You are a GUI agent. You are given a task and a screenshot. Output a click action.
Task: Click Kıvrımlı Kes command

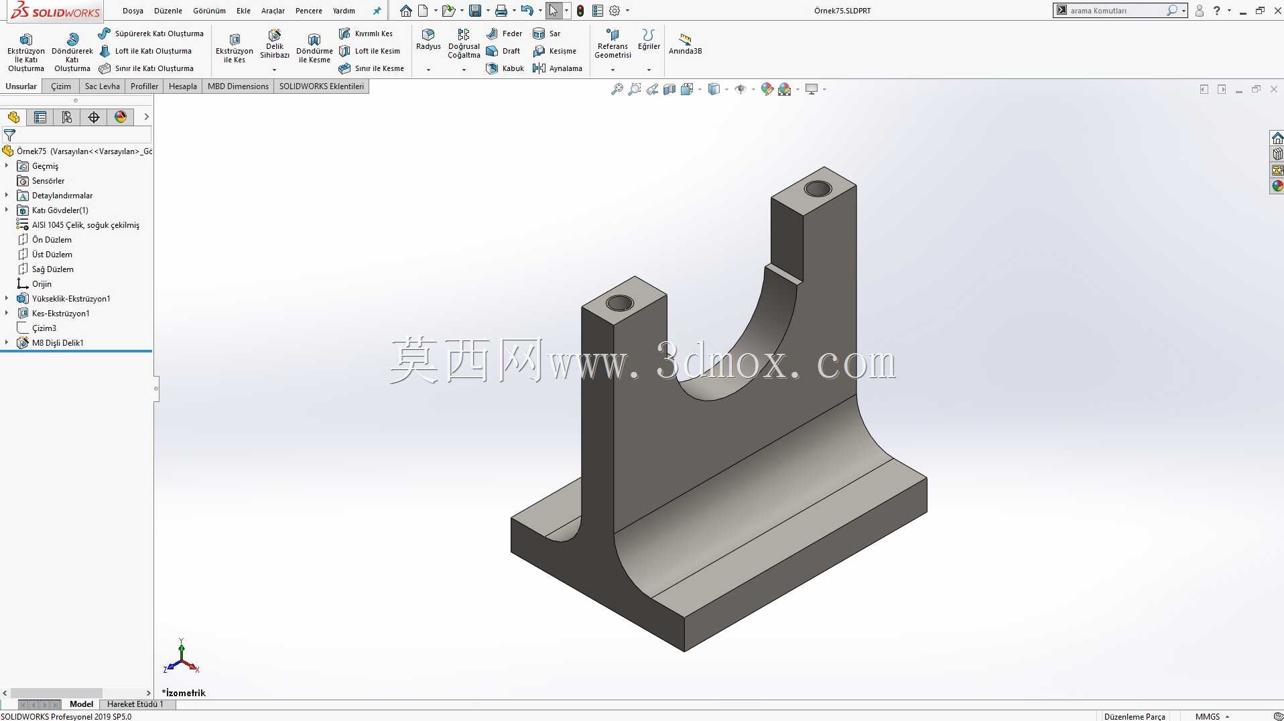366,34
